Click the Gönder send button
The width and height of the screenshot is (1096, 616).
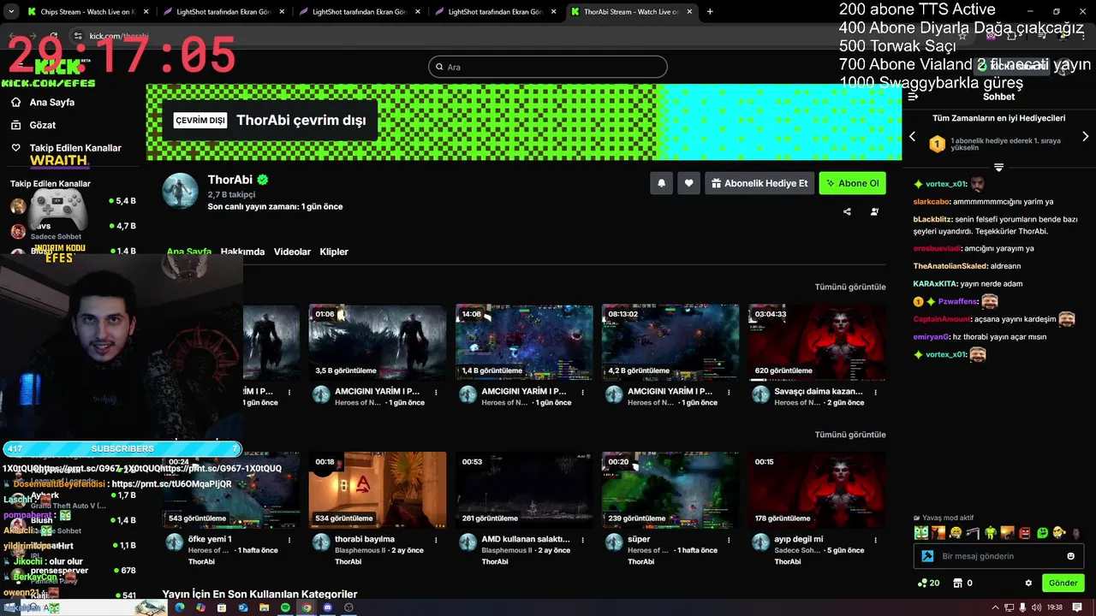click(x=1063, y=583)
